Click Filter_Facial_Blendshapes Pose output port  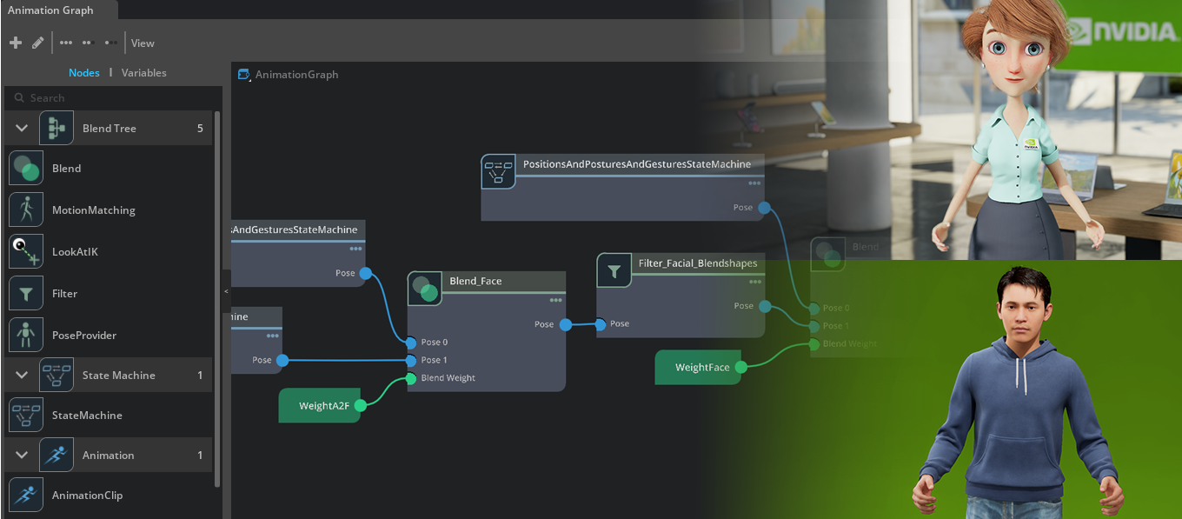coord(764,306)
